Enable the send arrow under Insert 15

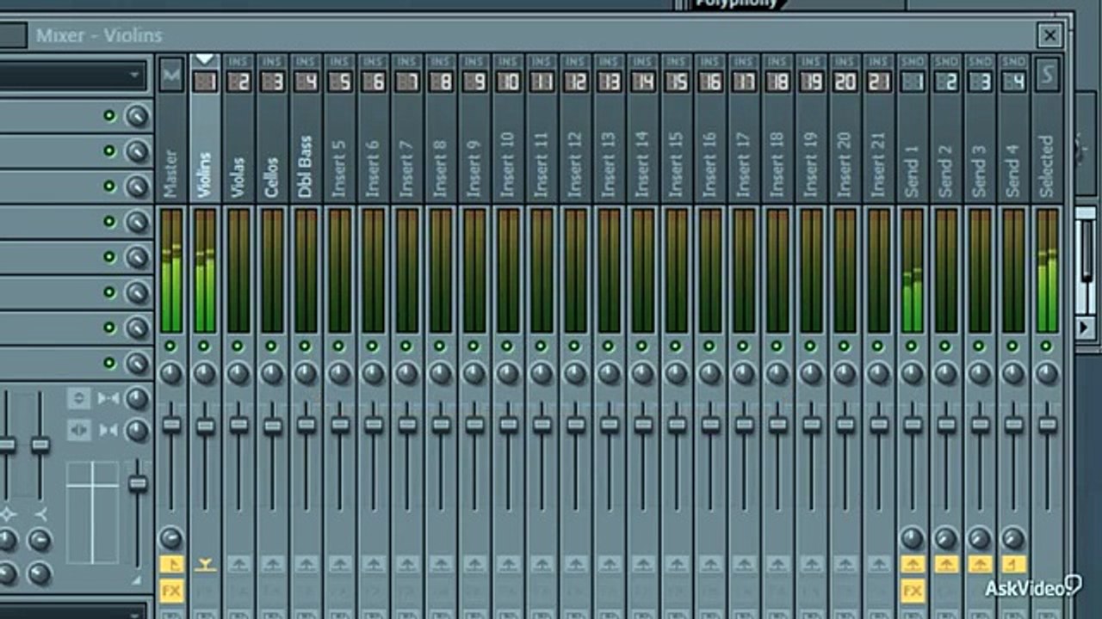[x=677, y=564]
